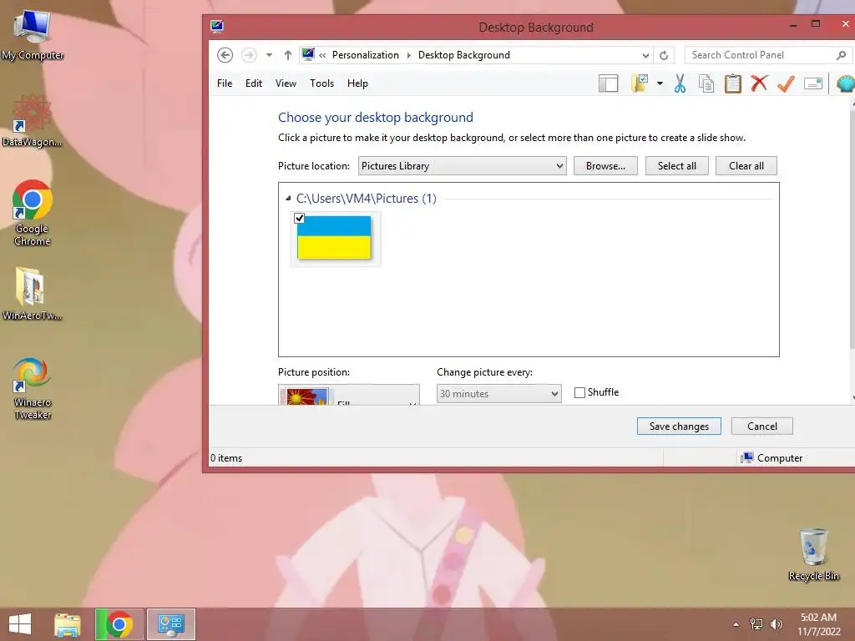Click the volume speaker tray icon
855x641 pixels.
[777, 624]
